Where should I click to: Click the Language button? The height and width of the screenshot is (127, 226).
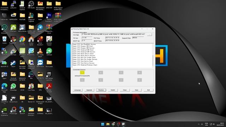click(x=77, y=90)
